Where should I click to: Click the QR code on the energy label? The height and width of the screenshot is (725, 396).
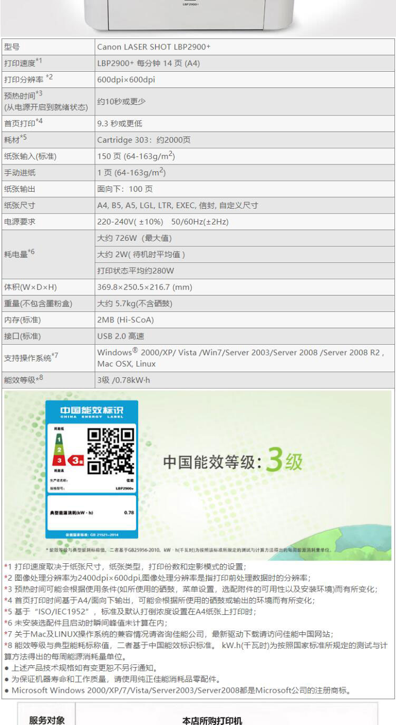(x=110, y=450)
